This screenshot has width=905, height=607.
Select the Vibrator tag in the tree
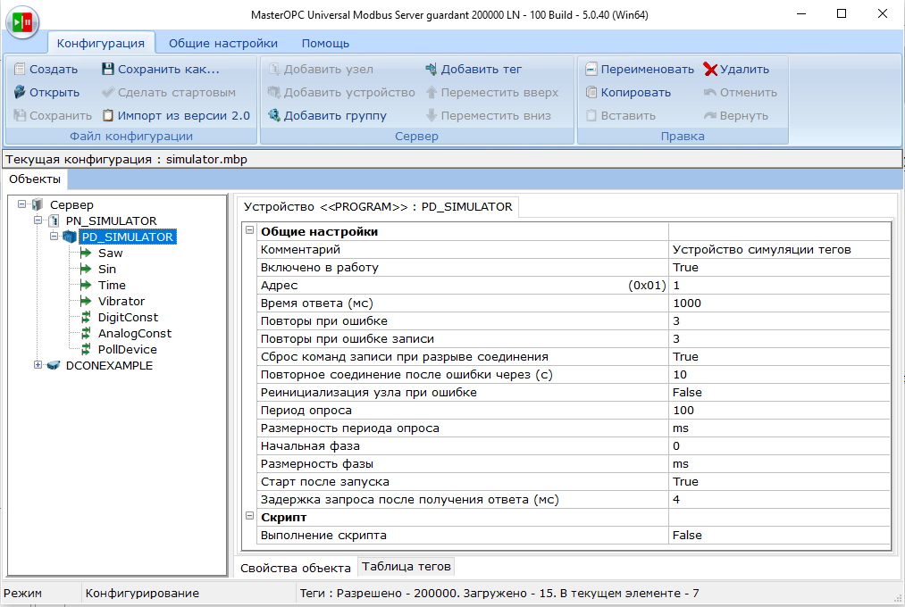click(x=121, y=301)
